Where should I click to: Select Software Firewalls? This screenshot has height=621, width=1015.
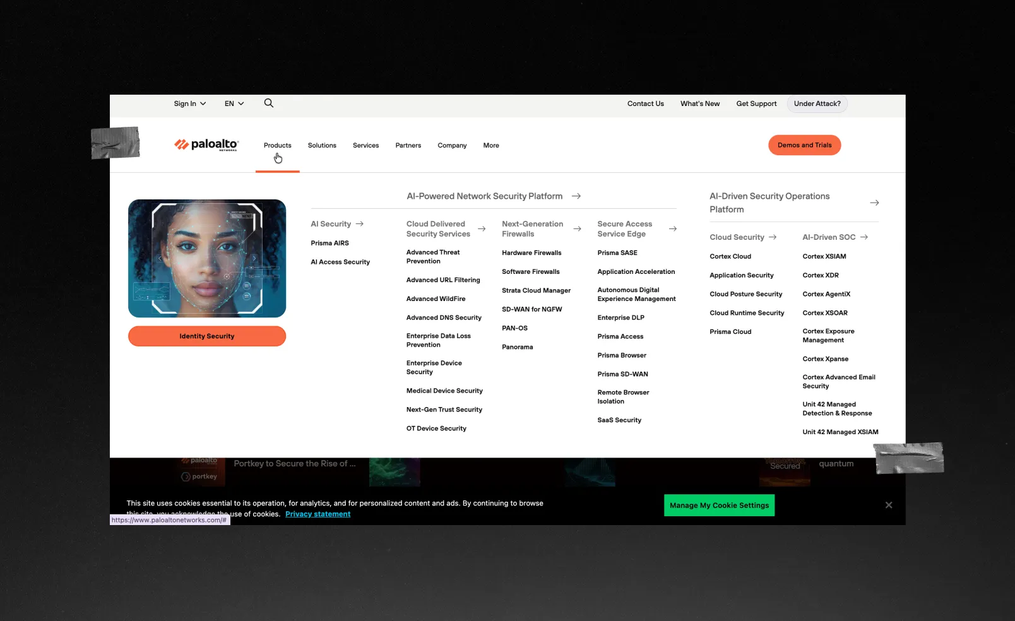click(x=531, y=272)
